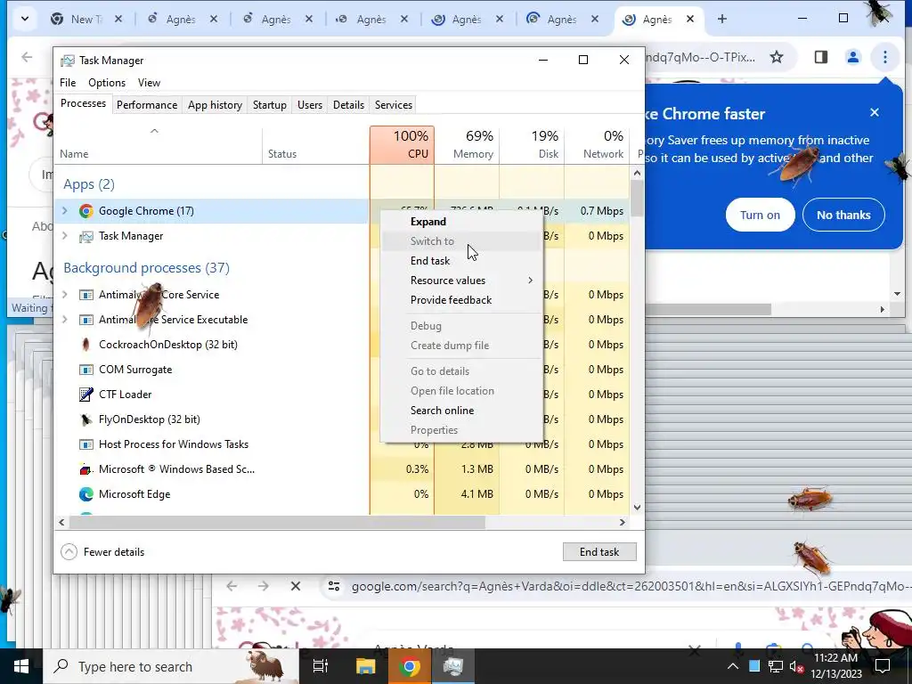This screenshot has height=684, width=912.
Task: Switch to the Startup tab
Action: 269,105
